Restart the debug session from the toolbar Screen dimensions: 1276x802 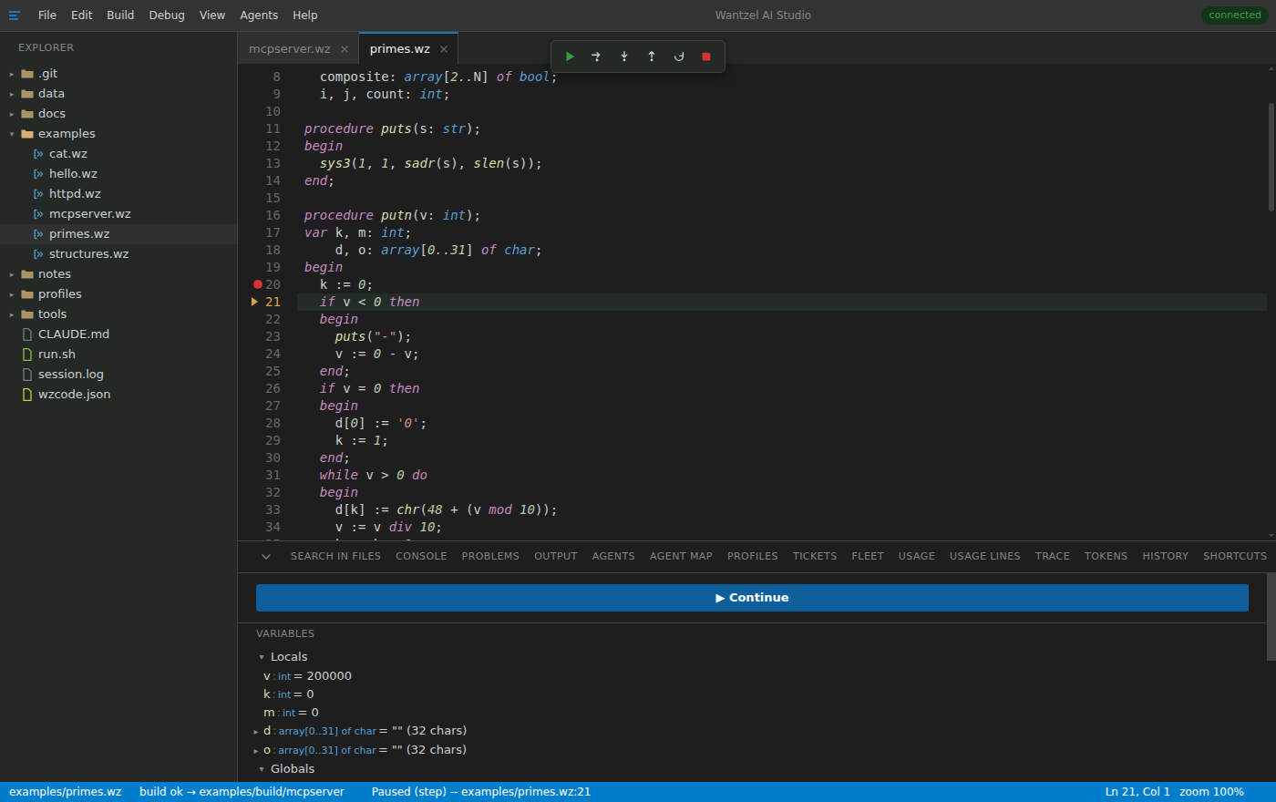679,57
